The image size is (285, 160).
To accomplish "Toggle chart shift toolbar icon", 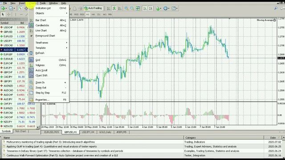I will 151,8.
